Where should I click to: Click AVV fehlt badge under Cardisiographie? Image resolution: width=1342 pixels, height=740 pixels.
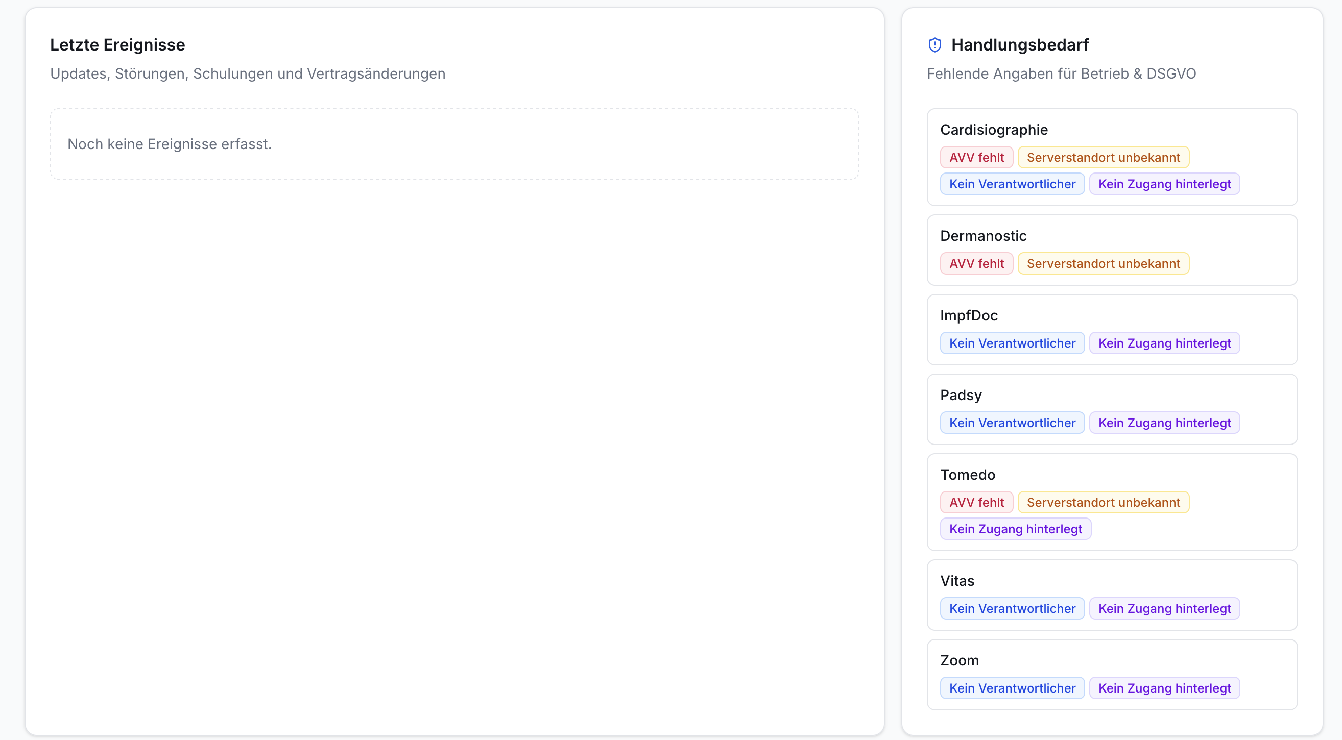point(976,157)
